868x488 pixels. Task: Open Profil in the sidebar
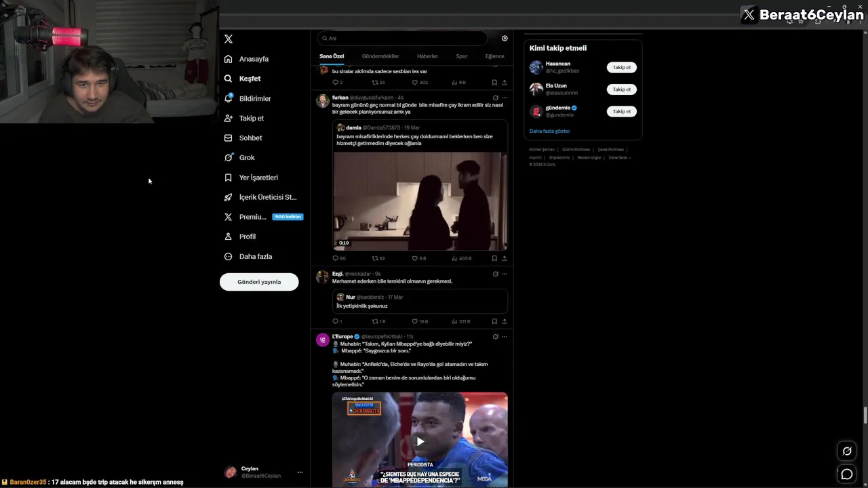(240, 237)
